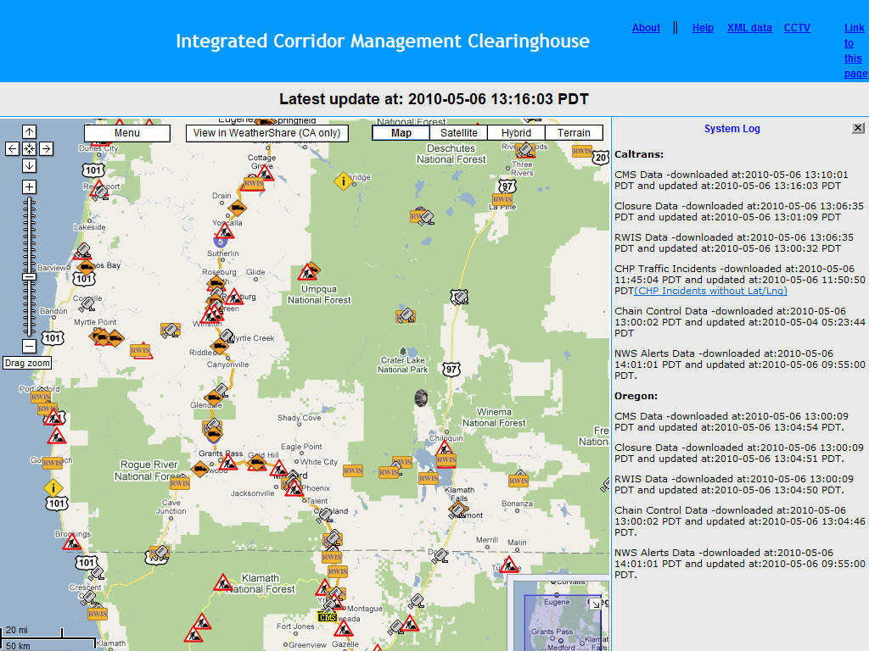Close the System Log panel
Image resolution: width=869 pixels, height=651 pixels.
858,128
